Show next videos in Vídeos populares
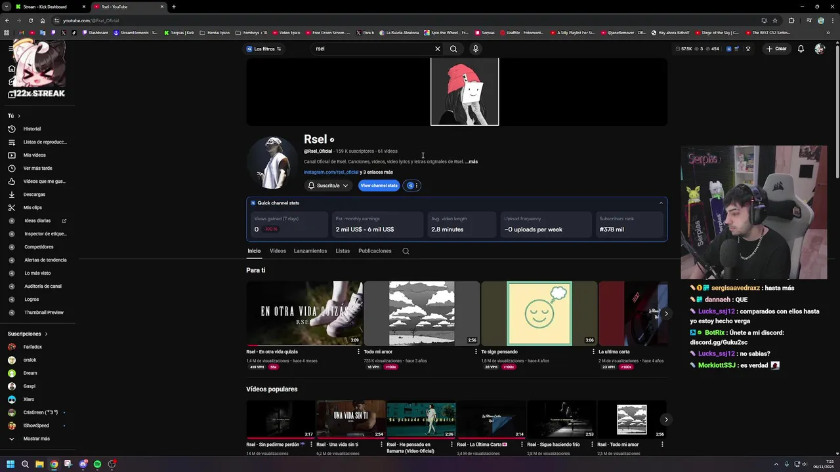 point(666,420)
